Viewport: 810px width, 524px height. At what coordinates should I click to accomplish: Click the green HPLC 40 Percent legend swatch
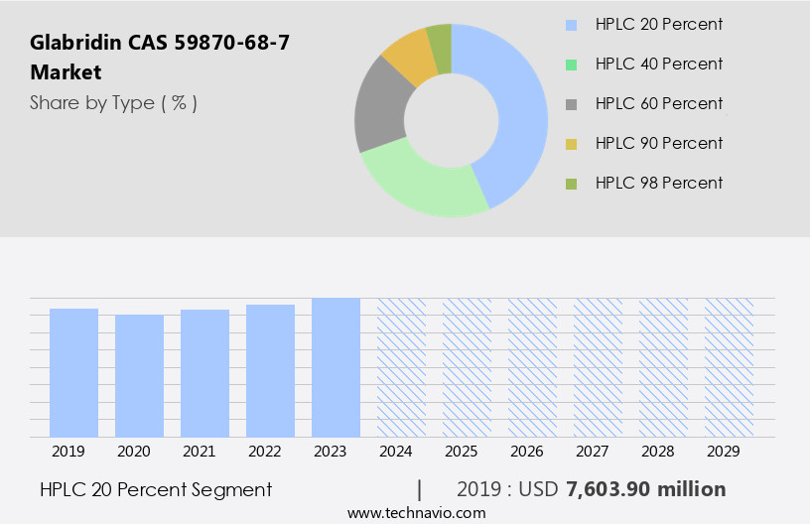(x=571, y=65)
